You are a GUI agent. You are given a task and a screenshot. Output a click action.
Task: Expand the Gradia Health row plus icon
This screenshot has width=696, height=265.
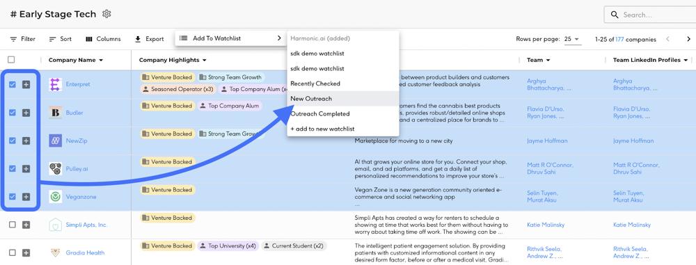tap(26, 252)
